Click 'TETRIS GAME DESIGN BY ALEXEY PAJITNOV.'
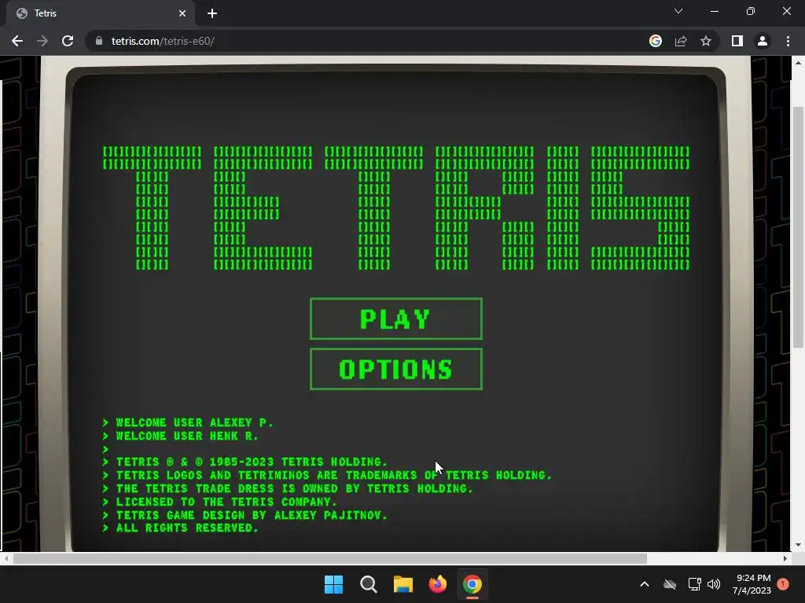Viewport: 805px width, 603px height. (x=245, y=515)
